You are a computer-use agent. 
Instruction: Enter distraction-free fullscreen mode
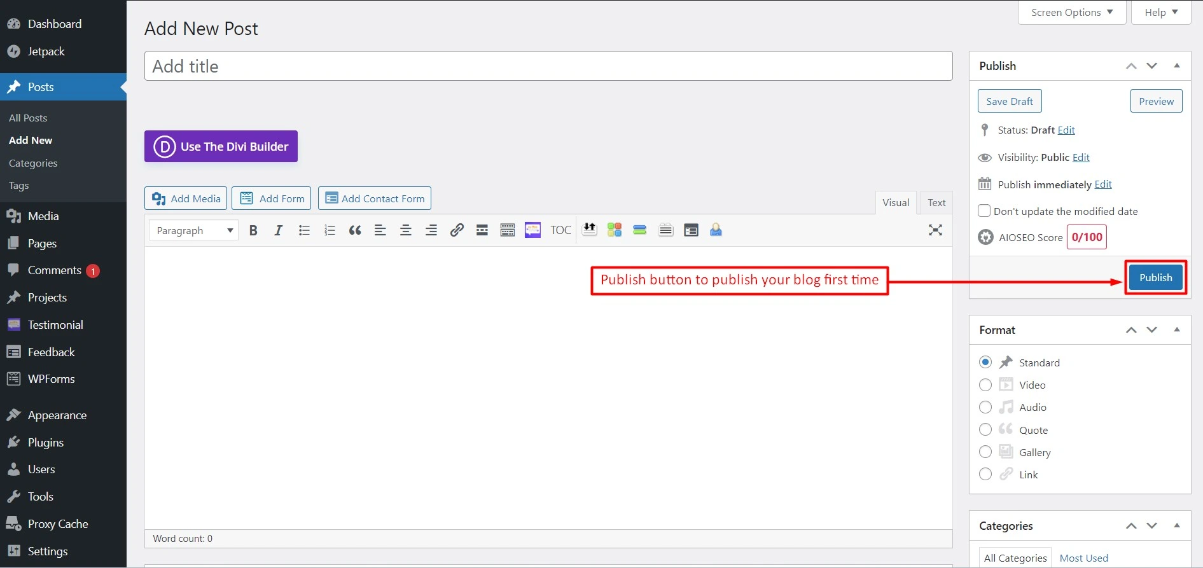pos(935,230)
